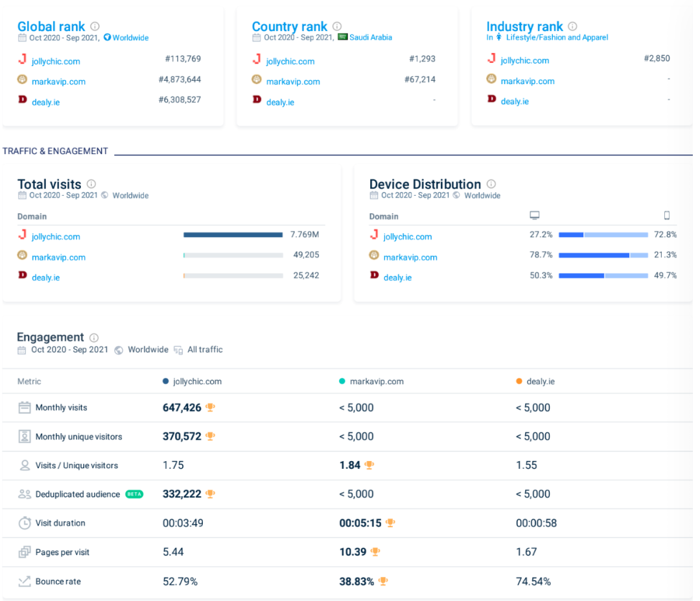Click the industry rank value #2,850
Image resolution: width=700 pixels, height=601 pixels.
point(657,58)
